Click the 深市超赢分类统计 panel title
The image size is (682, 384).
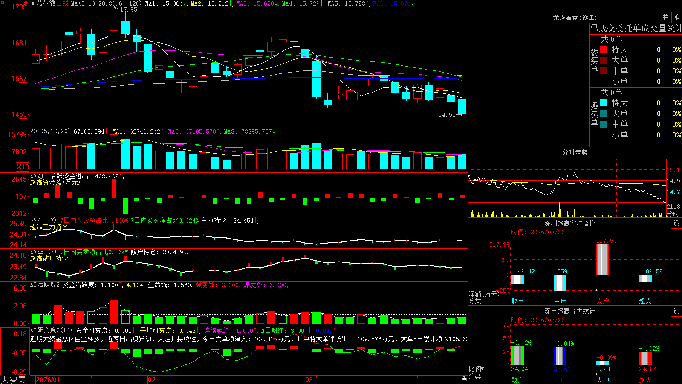570,311
